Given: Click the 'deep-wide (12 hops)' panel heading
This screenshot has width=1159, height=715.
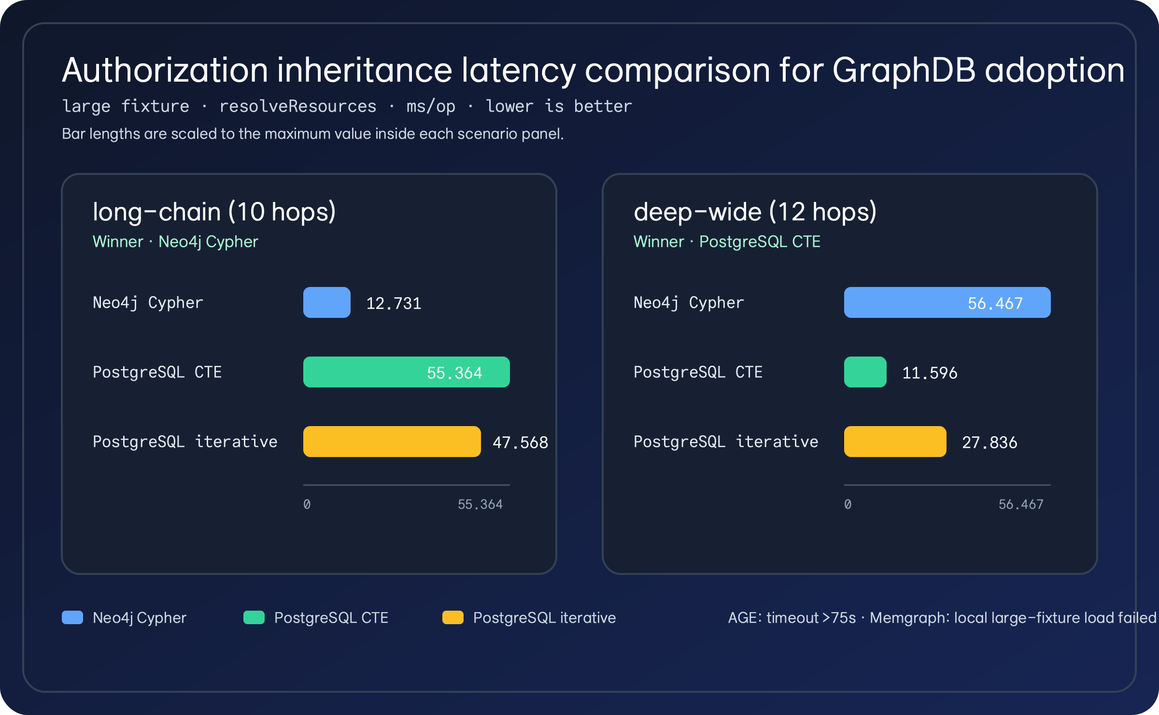Looking at the screenshot, I should point(755,212).
